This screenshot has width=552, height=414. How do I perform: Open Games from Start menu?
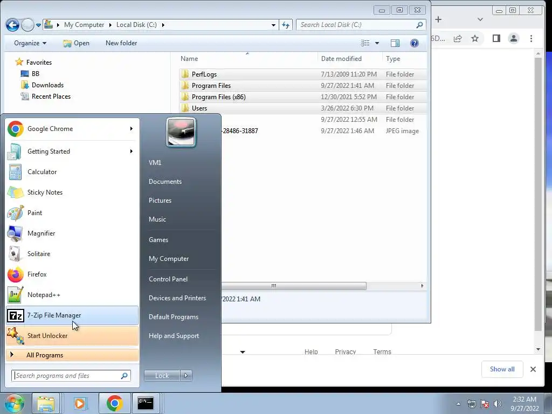click(158, 240)
